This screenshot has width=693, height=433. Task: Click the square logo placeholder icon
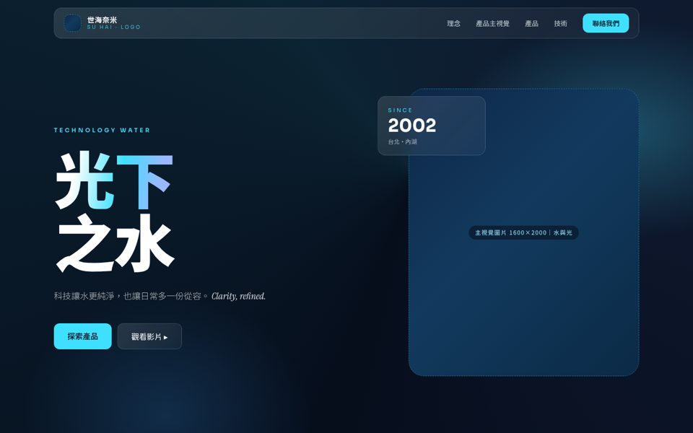[x=72, y=23]
